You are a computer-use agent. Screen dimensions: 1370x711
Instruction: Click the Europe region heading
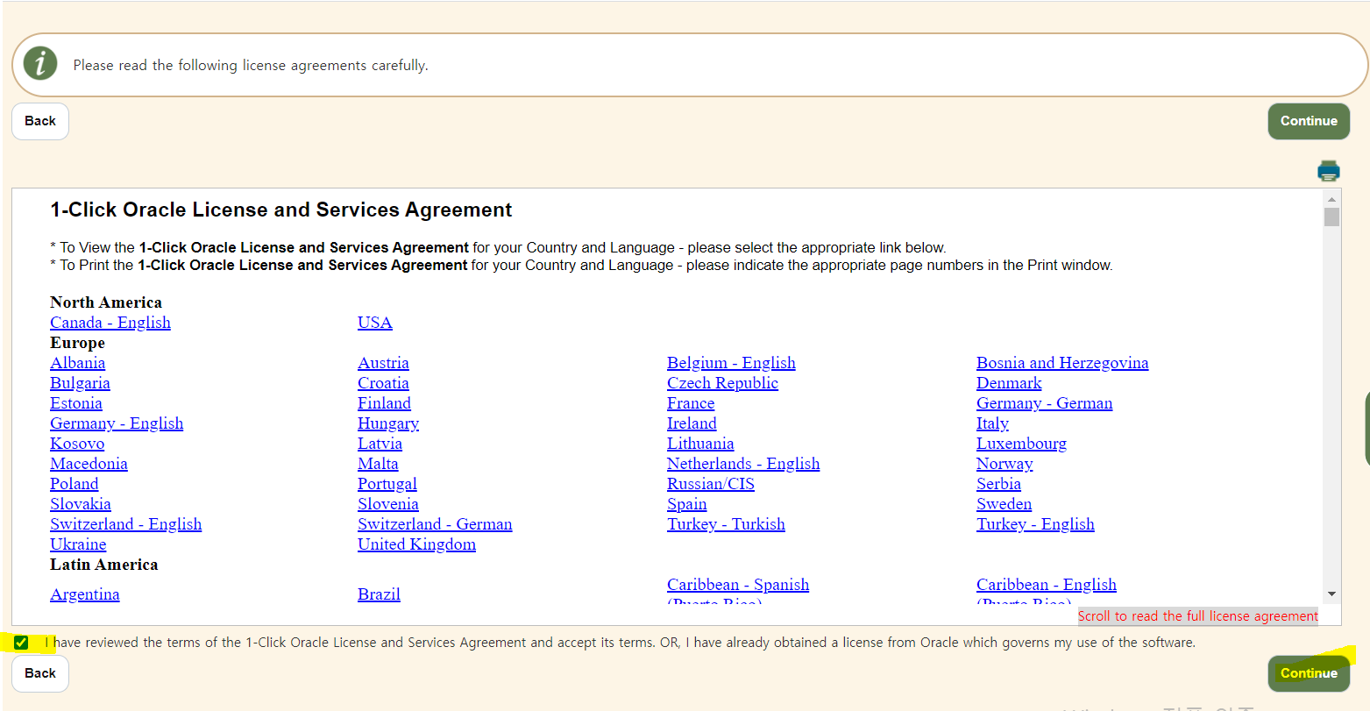[x=77, y=343]
